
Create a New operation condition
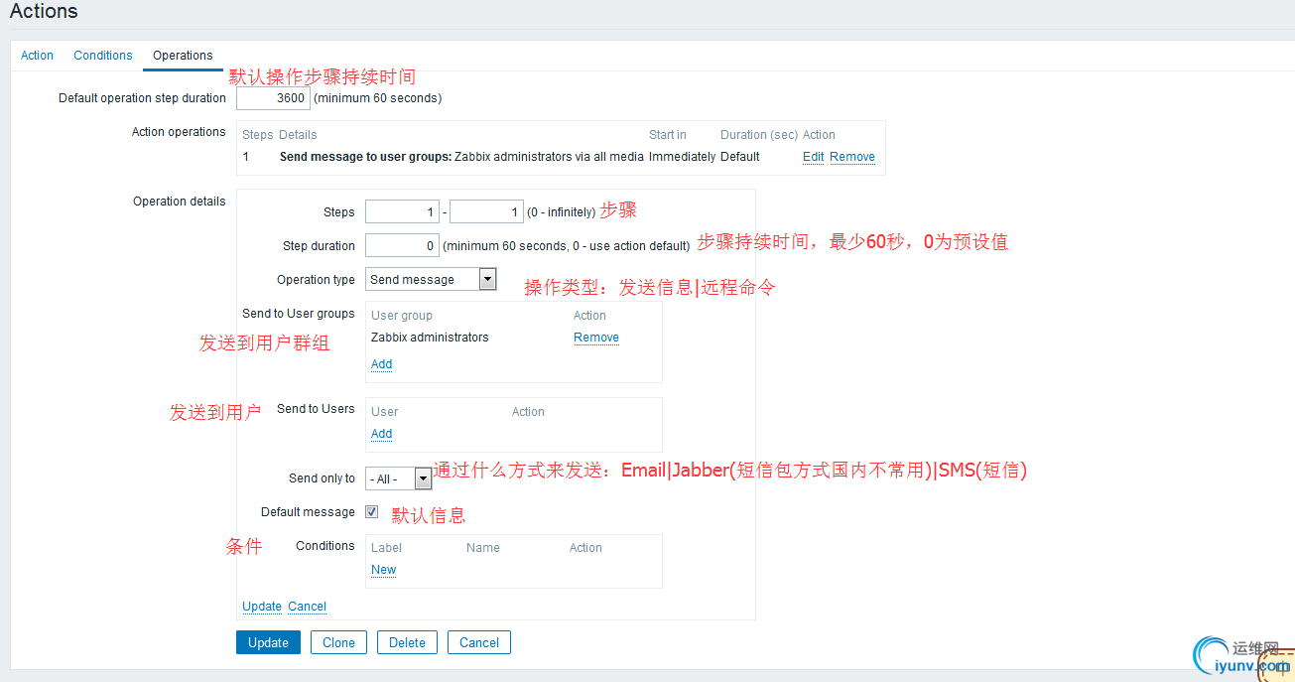pyautogui.click(x=383, y=570)
